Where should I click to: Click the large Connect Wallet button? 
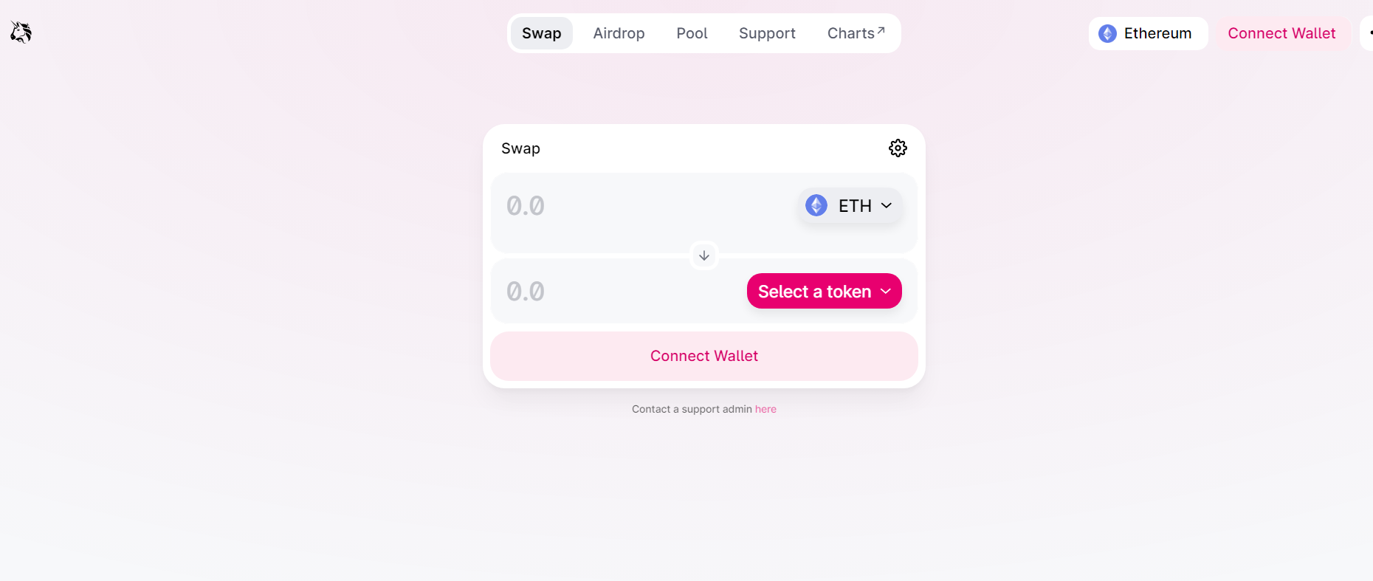[704, 356]
